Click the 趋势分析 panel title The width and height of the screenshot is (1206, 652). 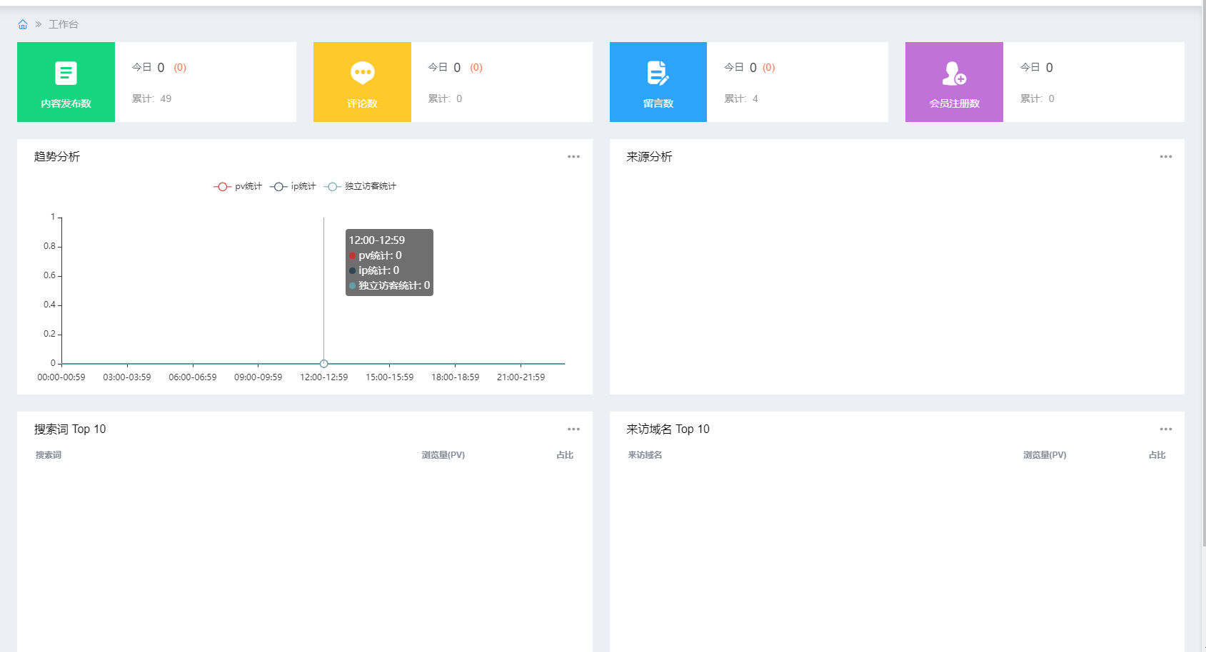[x=57, y=157]
